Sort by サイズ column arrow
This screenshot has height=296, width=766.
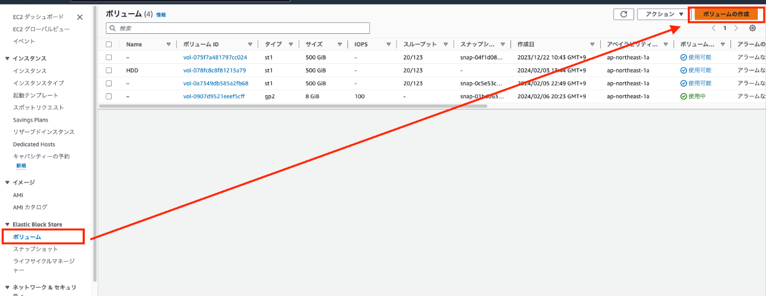339,44
